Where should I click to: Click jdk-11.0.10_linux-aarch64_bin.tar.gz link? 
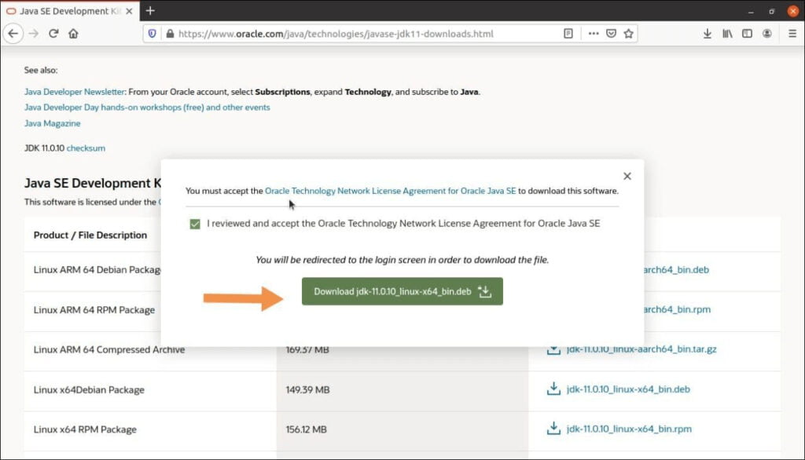641,349
